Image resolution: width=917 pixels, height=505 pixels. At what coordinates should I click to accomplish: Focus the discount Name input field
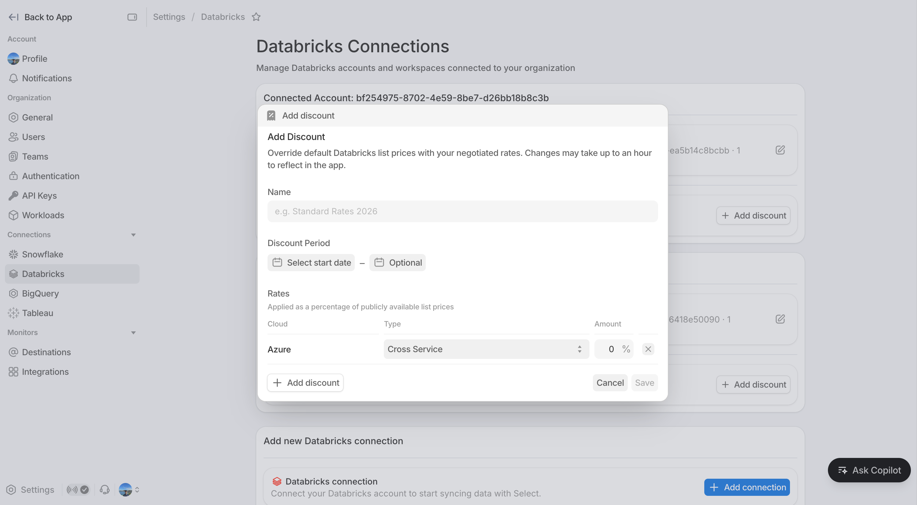[x=462, y=211]
